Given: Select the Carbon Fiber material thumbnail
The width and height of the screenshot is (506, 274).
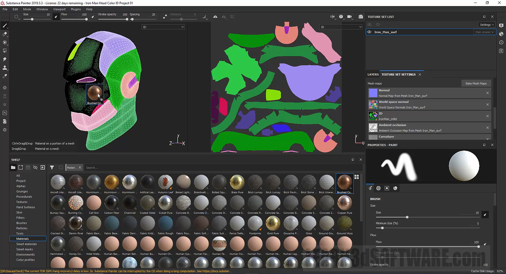Looking at the screenshot, I should click(x=112, y=205).
